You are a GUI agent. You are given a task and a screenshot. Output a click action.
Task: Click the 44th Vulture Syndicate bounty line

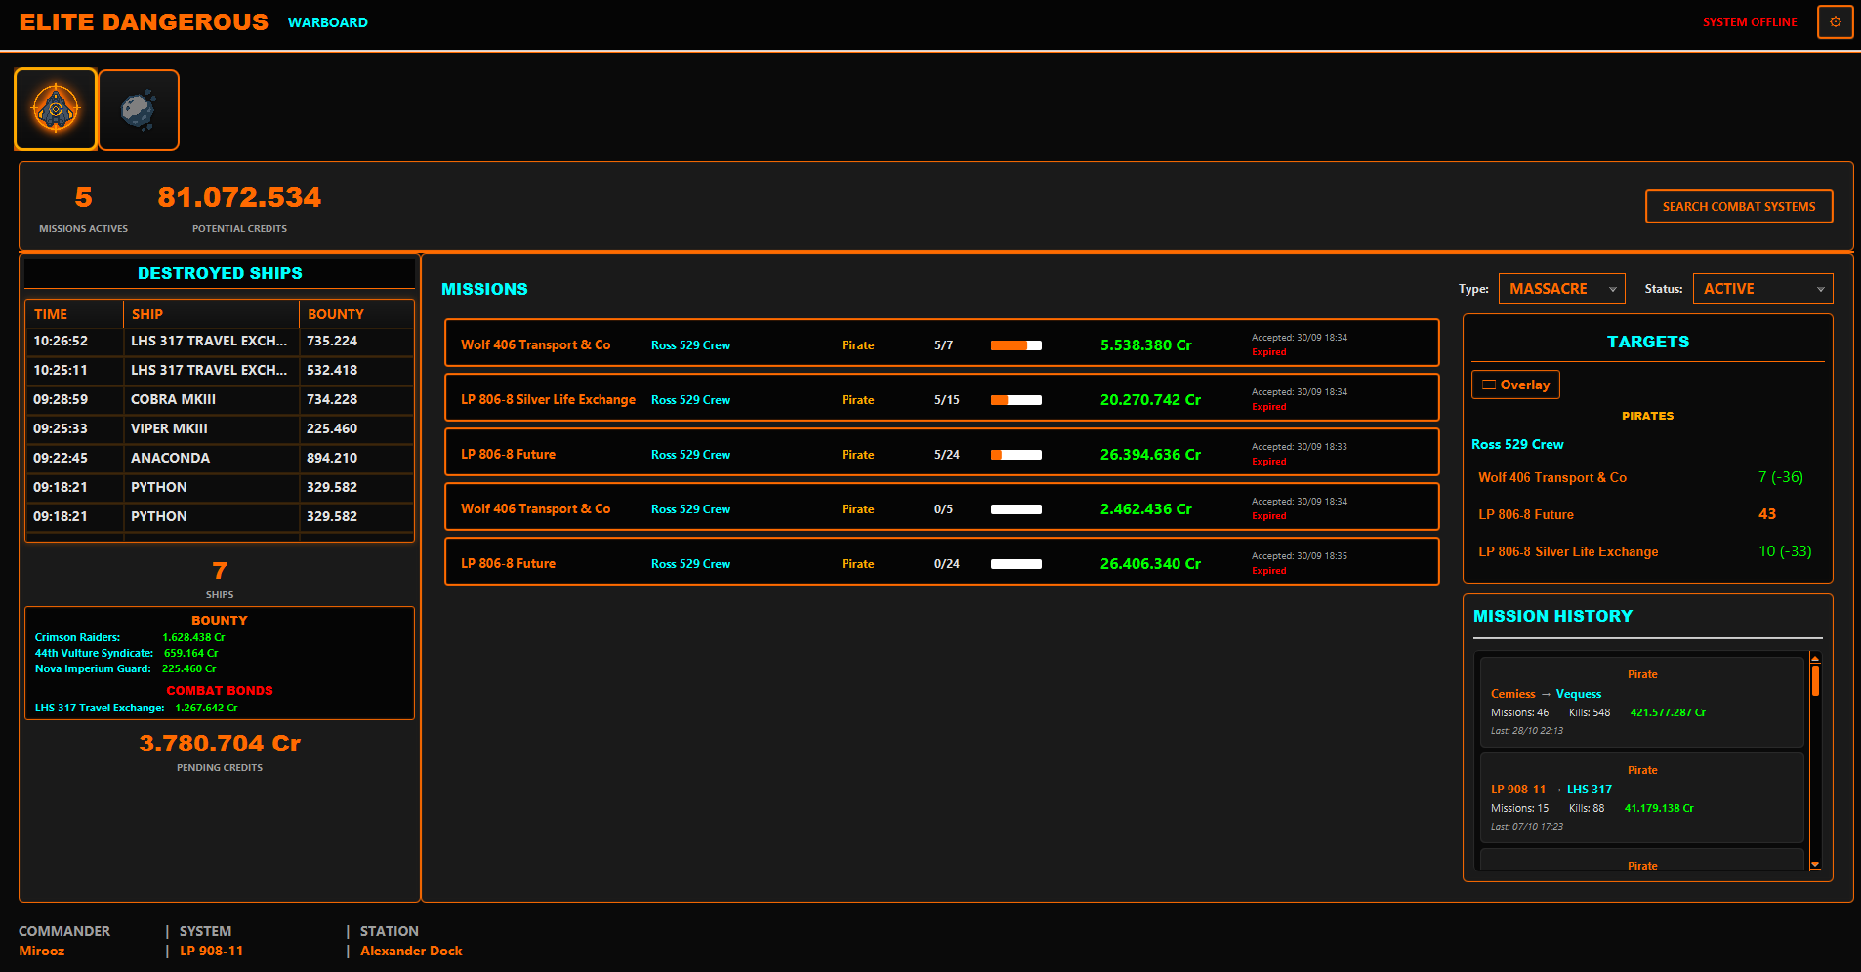pyautogui.click(x=127, y=653)
